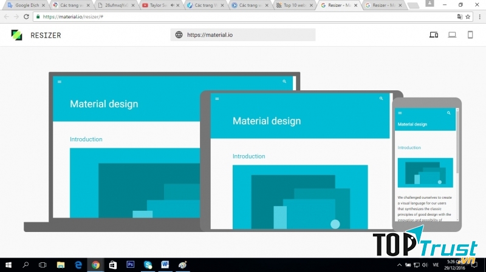Open Word from taskbar
Screen dimensions: 486x272
click(x=165, y=265)
